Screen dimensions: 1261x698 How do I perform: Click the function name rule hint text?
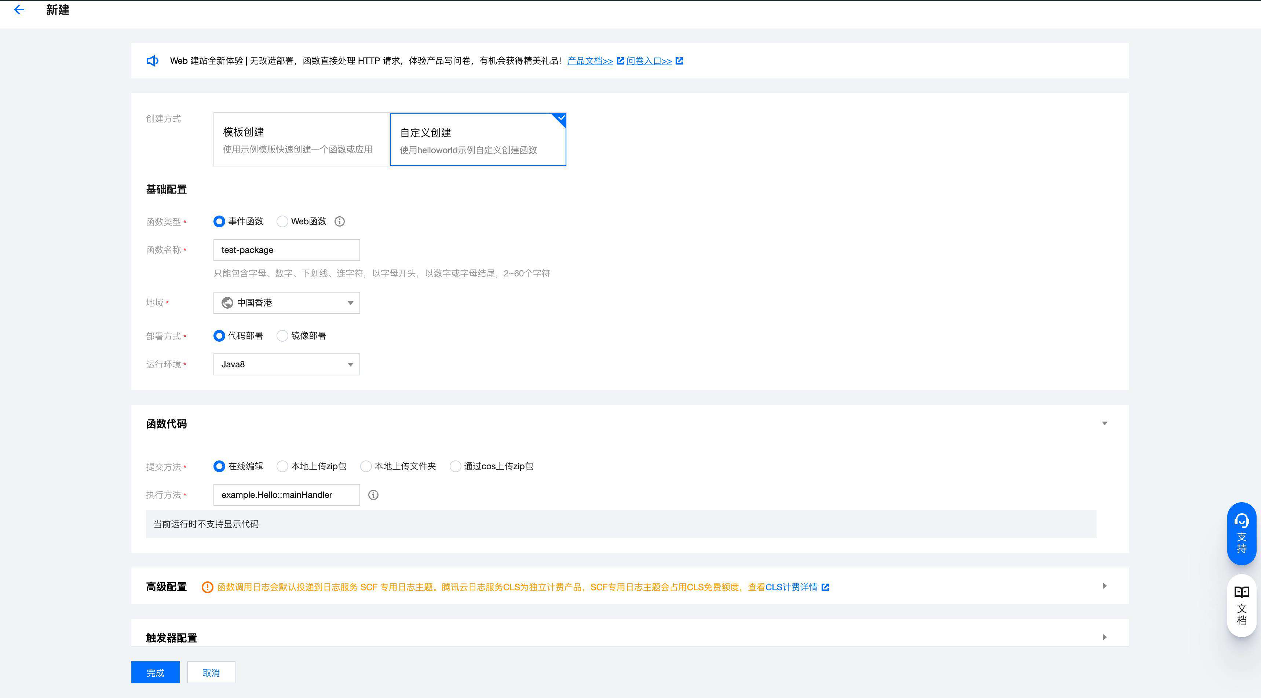(382, 273)
